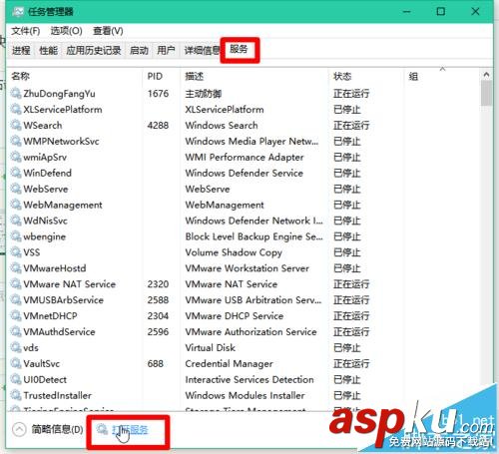The height and width of the screenshot is (454, 499).
Task: Select the Windows Modules Installer description
Action: click(x=245, y=395)
